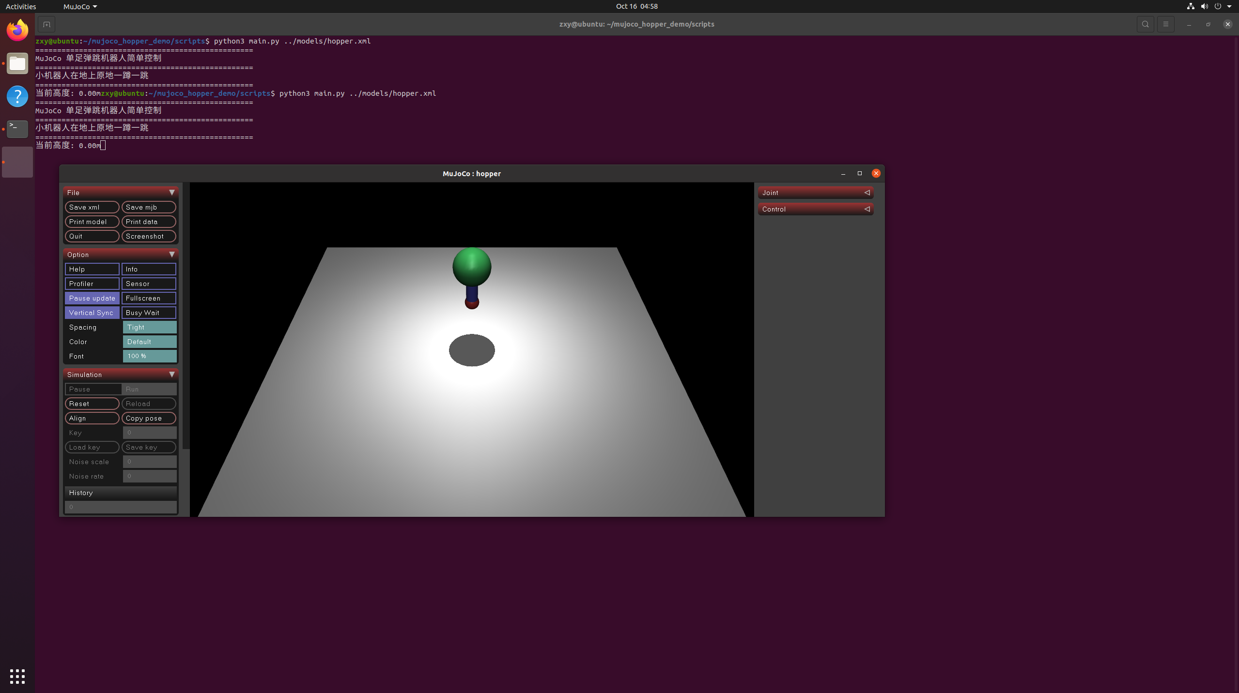The image size is (1239, 693).
Task: Change Font size 100 %
Action: [150, 356]
